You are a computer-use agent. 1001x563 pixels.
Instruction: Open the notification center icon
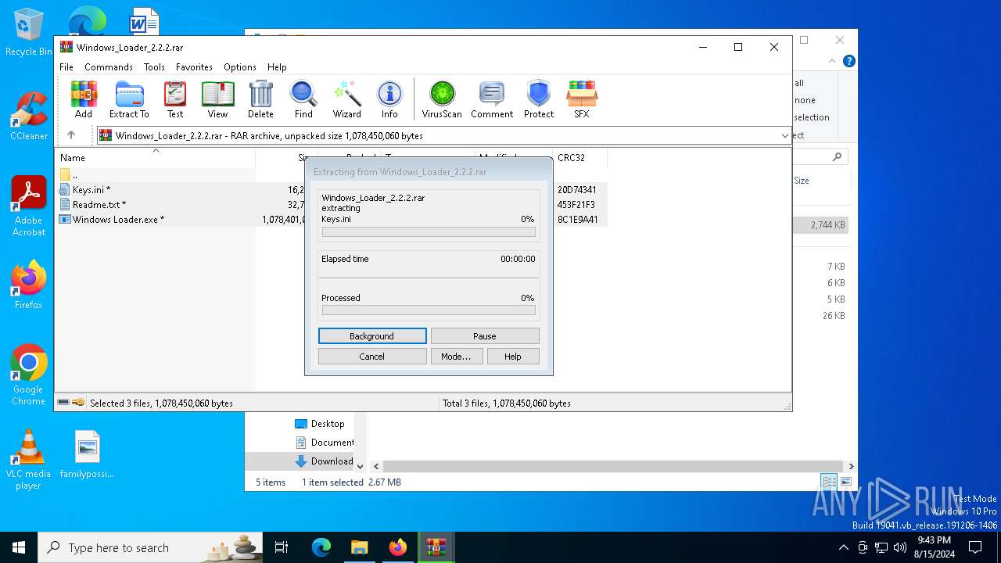pos(975,547)
